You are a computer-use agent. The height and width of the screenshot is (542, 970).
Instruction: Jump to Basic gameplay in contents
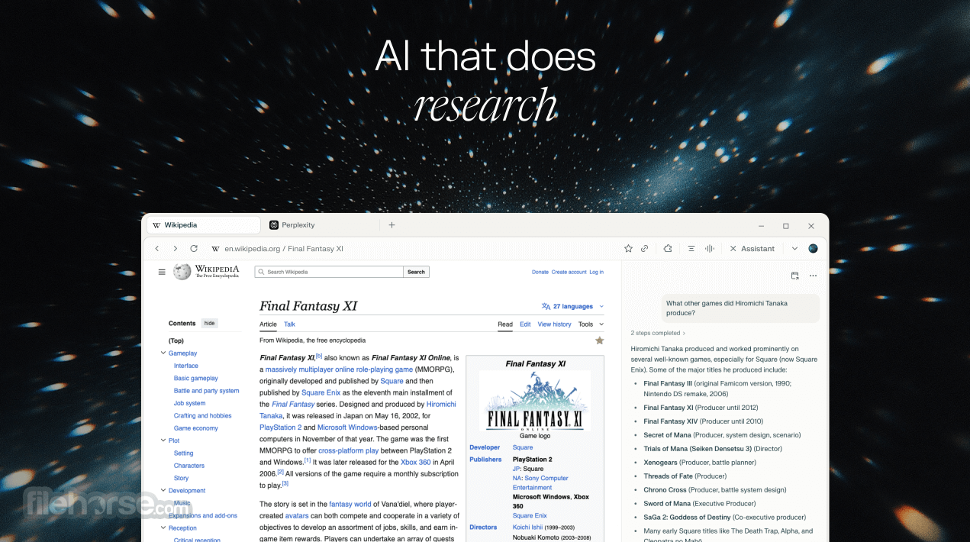point(196,379)
